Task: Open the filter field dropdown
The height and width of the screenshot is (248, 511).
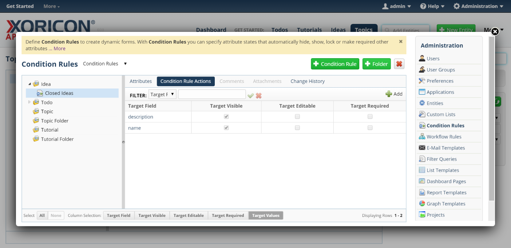Action: [162, 94]
